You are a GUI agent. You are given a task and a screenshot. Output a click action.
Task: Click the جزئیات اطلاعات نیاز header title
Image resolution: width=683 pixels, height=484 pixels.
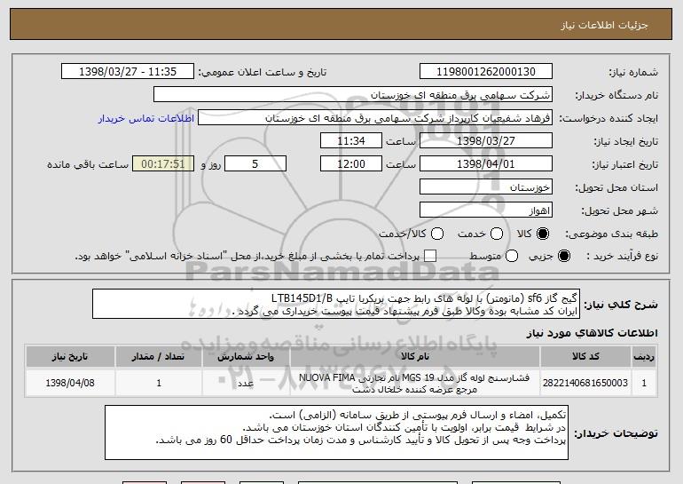click(604, 25)
